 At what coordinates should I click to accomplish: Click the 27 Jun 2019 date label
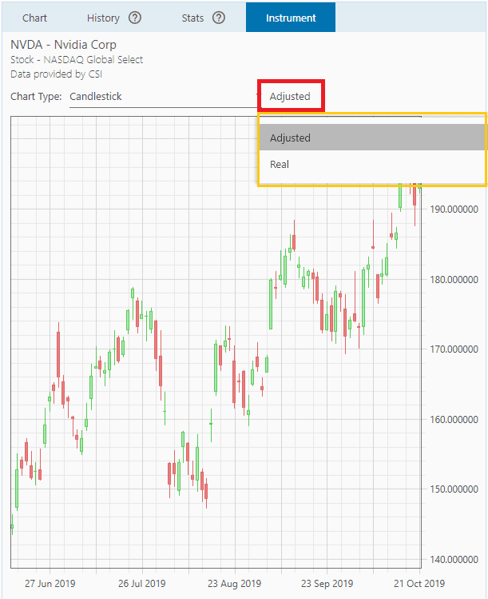point(50,584)
